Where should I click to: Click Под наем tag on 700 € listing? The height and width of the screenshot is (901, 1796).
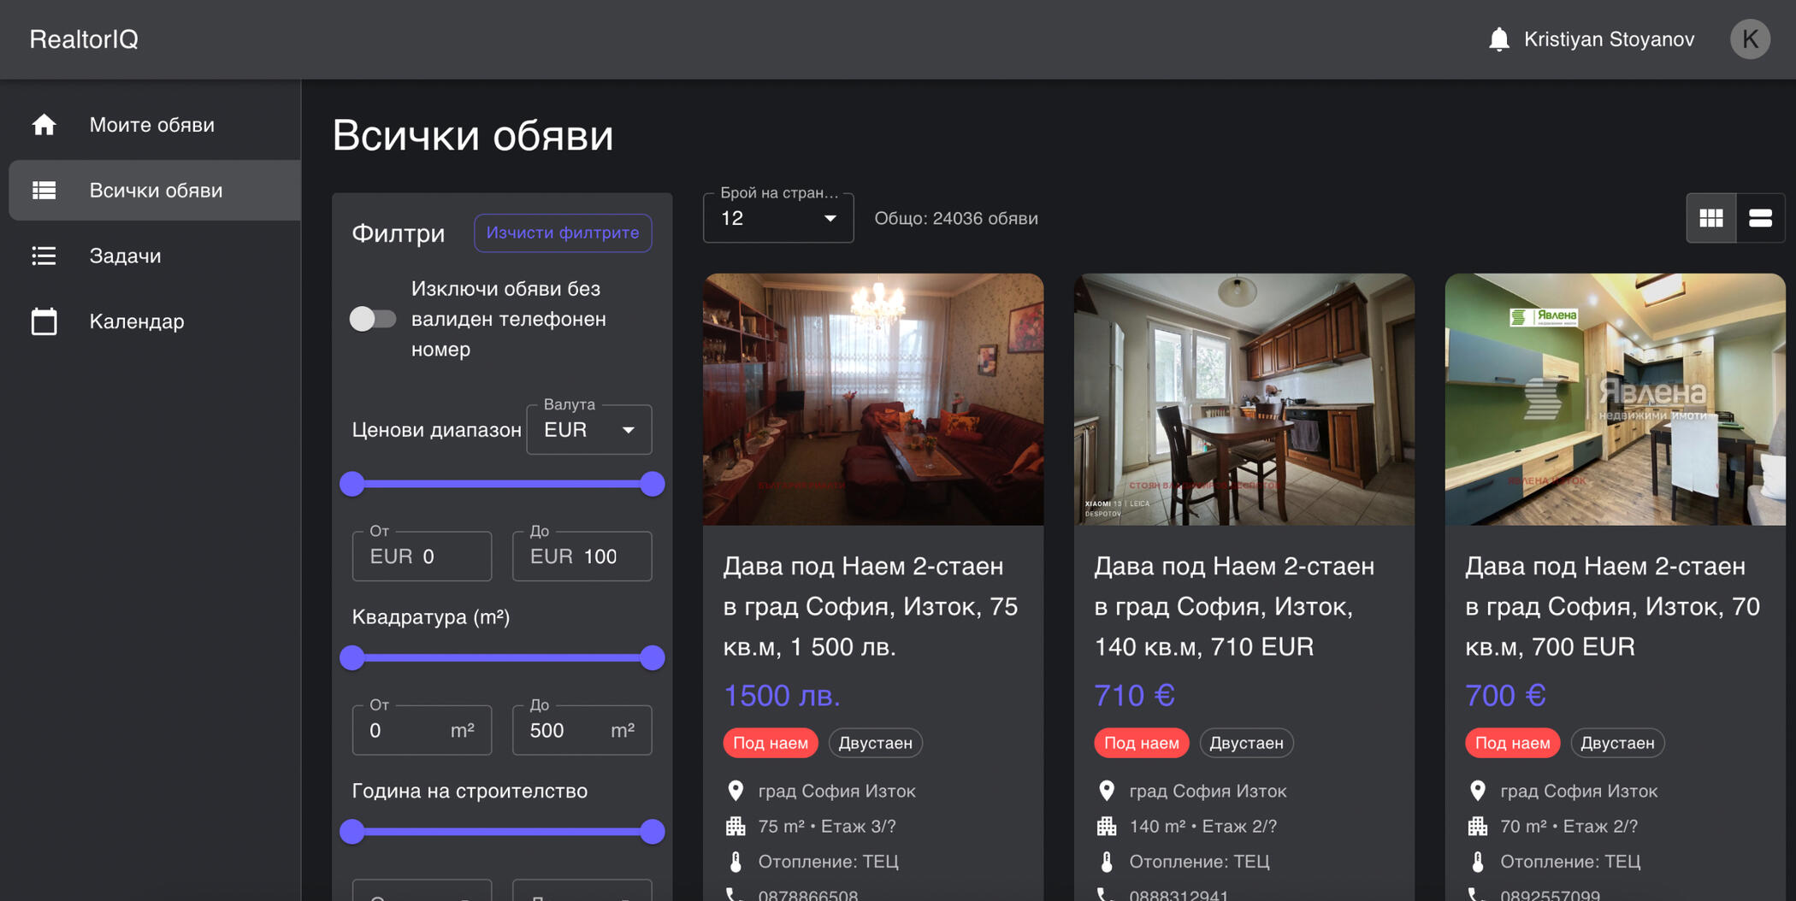[x=1512, y=743]
